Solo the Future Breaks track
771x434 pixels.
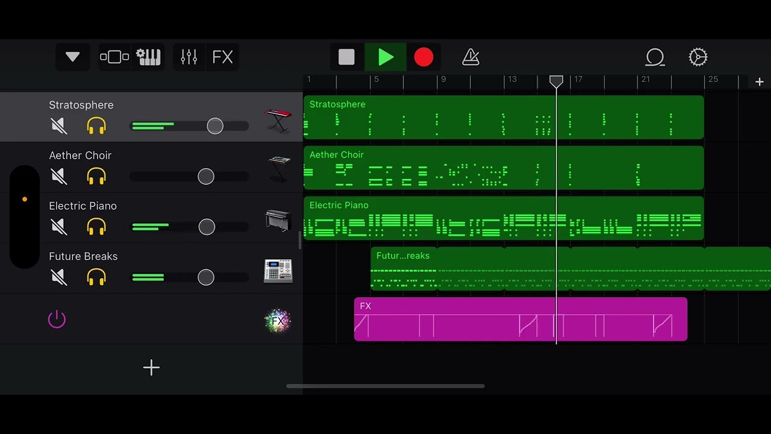(x=96, y=277)
